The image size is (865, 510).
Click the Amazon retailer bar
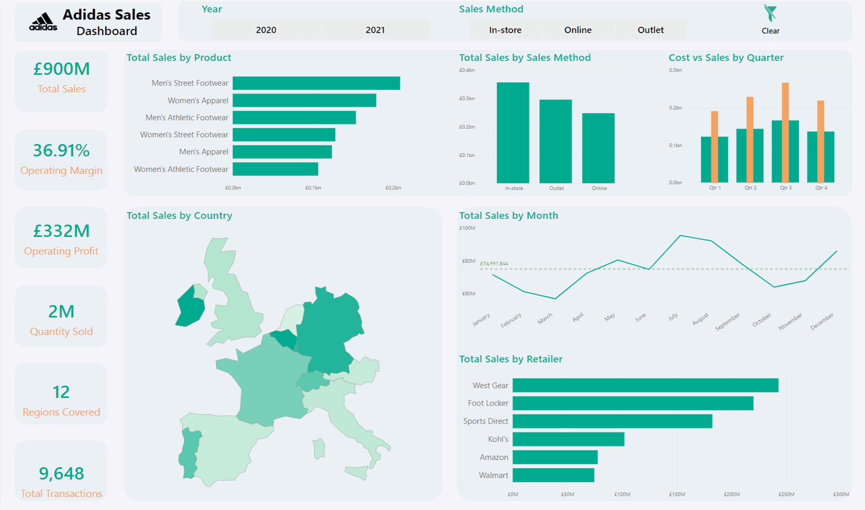click(x=555, y=457)
